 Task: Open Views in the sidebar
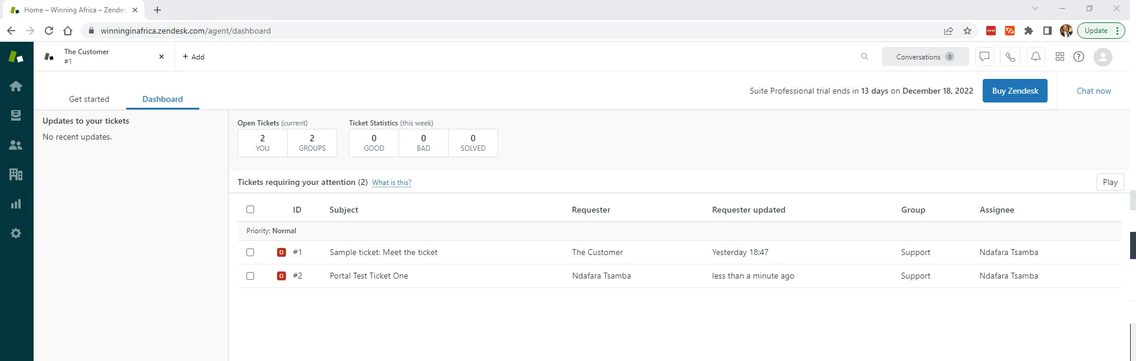pyautogui.click(x=16, y=115)
